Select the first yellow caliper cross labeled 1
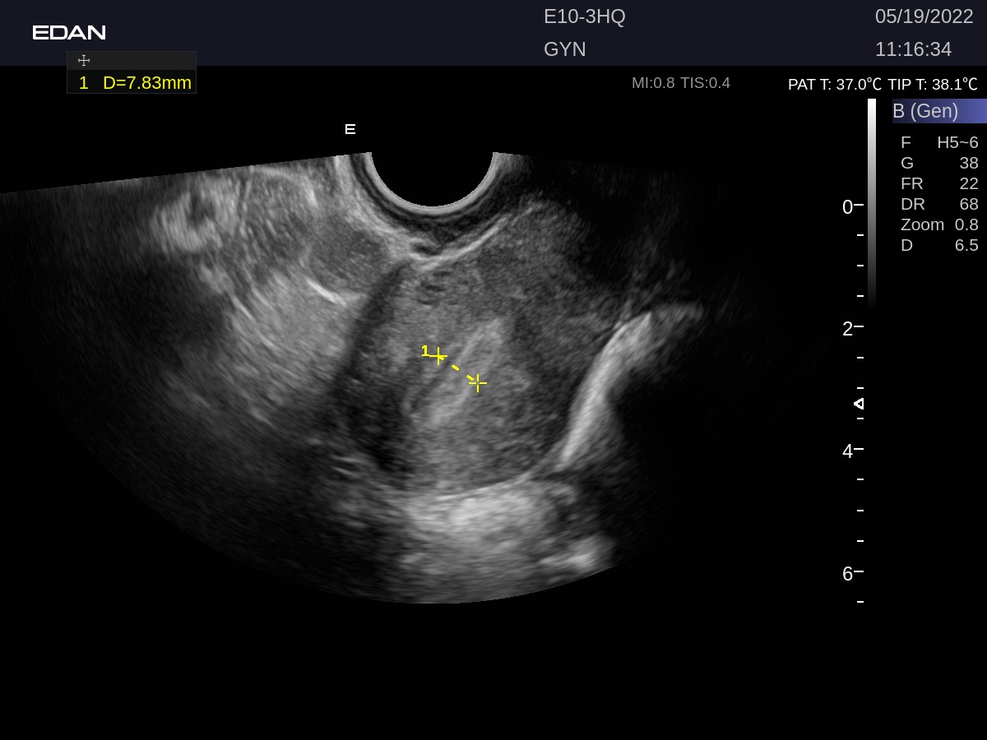Screen dimensions: 987x740 [x=438, y=356]
